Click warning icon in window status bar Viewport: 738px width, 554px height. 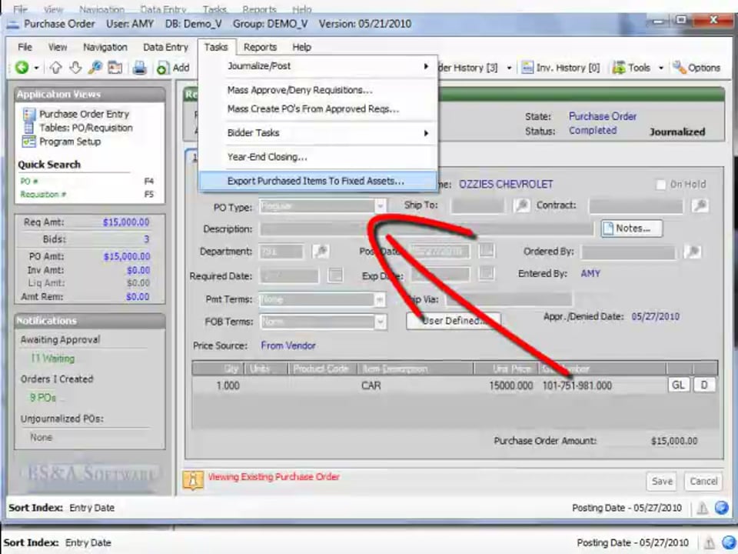pyautogui.click(x=702, y=508)
